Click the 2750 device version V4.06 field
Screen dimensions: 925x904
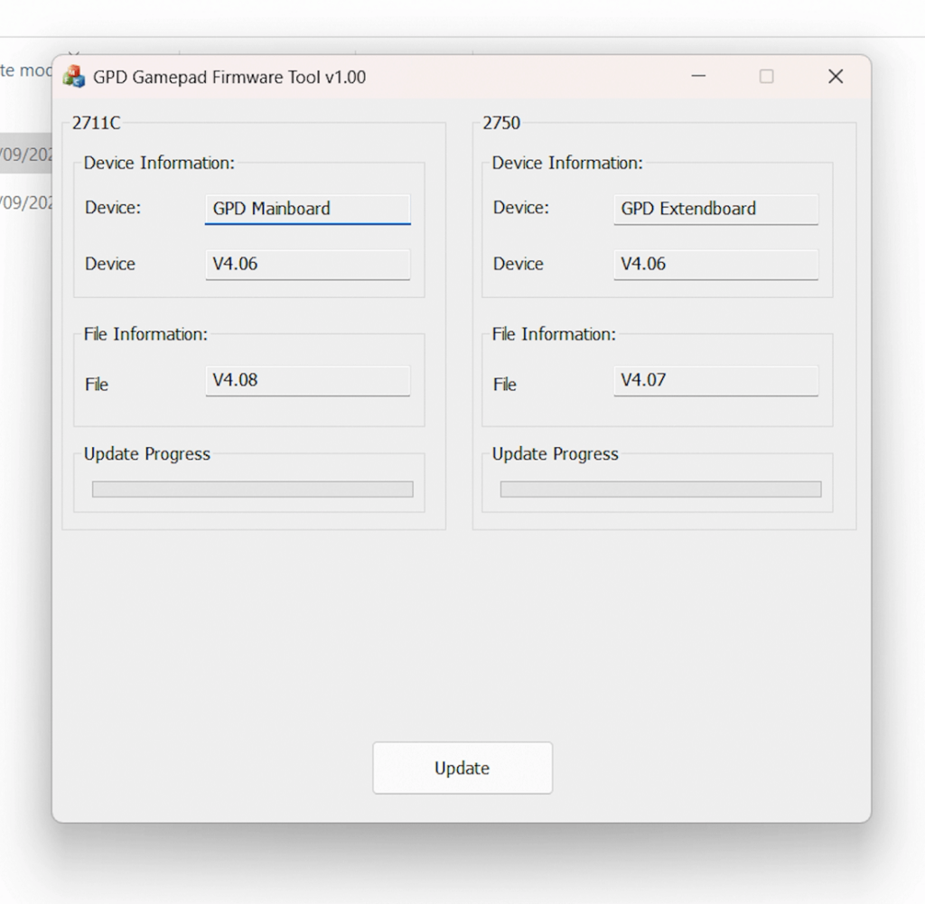715,265
